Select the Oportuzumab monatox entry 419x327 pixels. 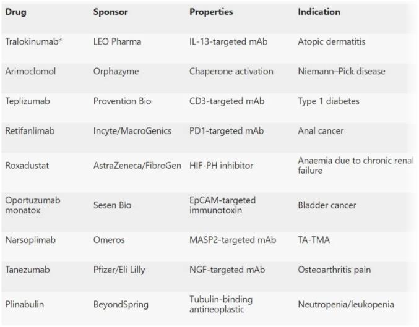click(33, 205)
